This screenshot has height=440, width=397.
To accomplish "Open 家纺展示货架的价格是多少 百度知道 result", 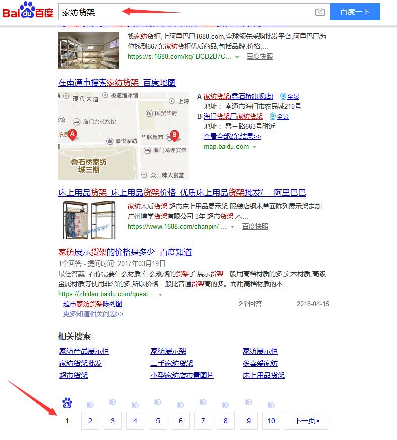I will (125, 252).
